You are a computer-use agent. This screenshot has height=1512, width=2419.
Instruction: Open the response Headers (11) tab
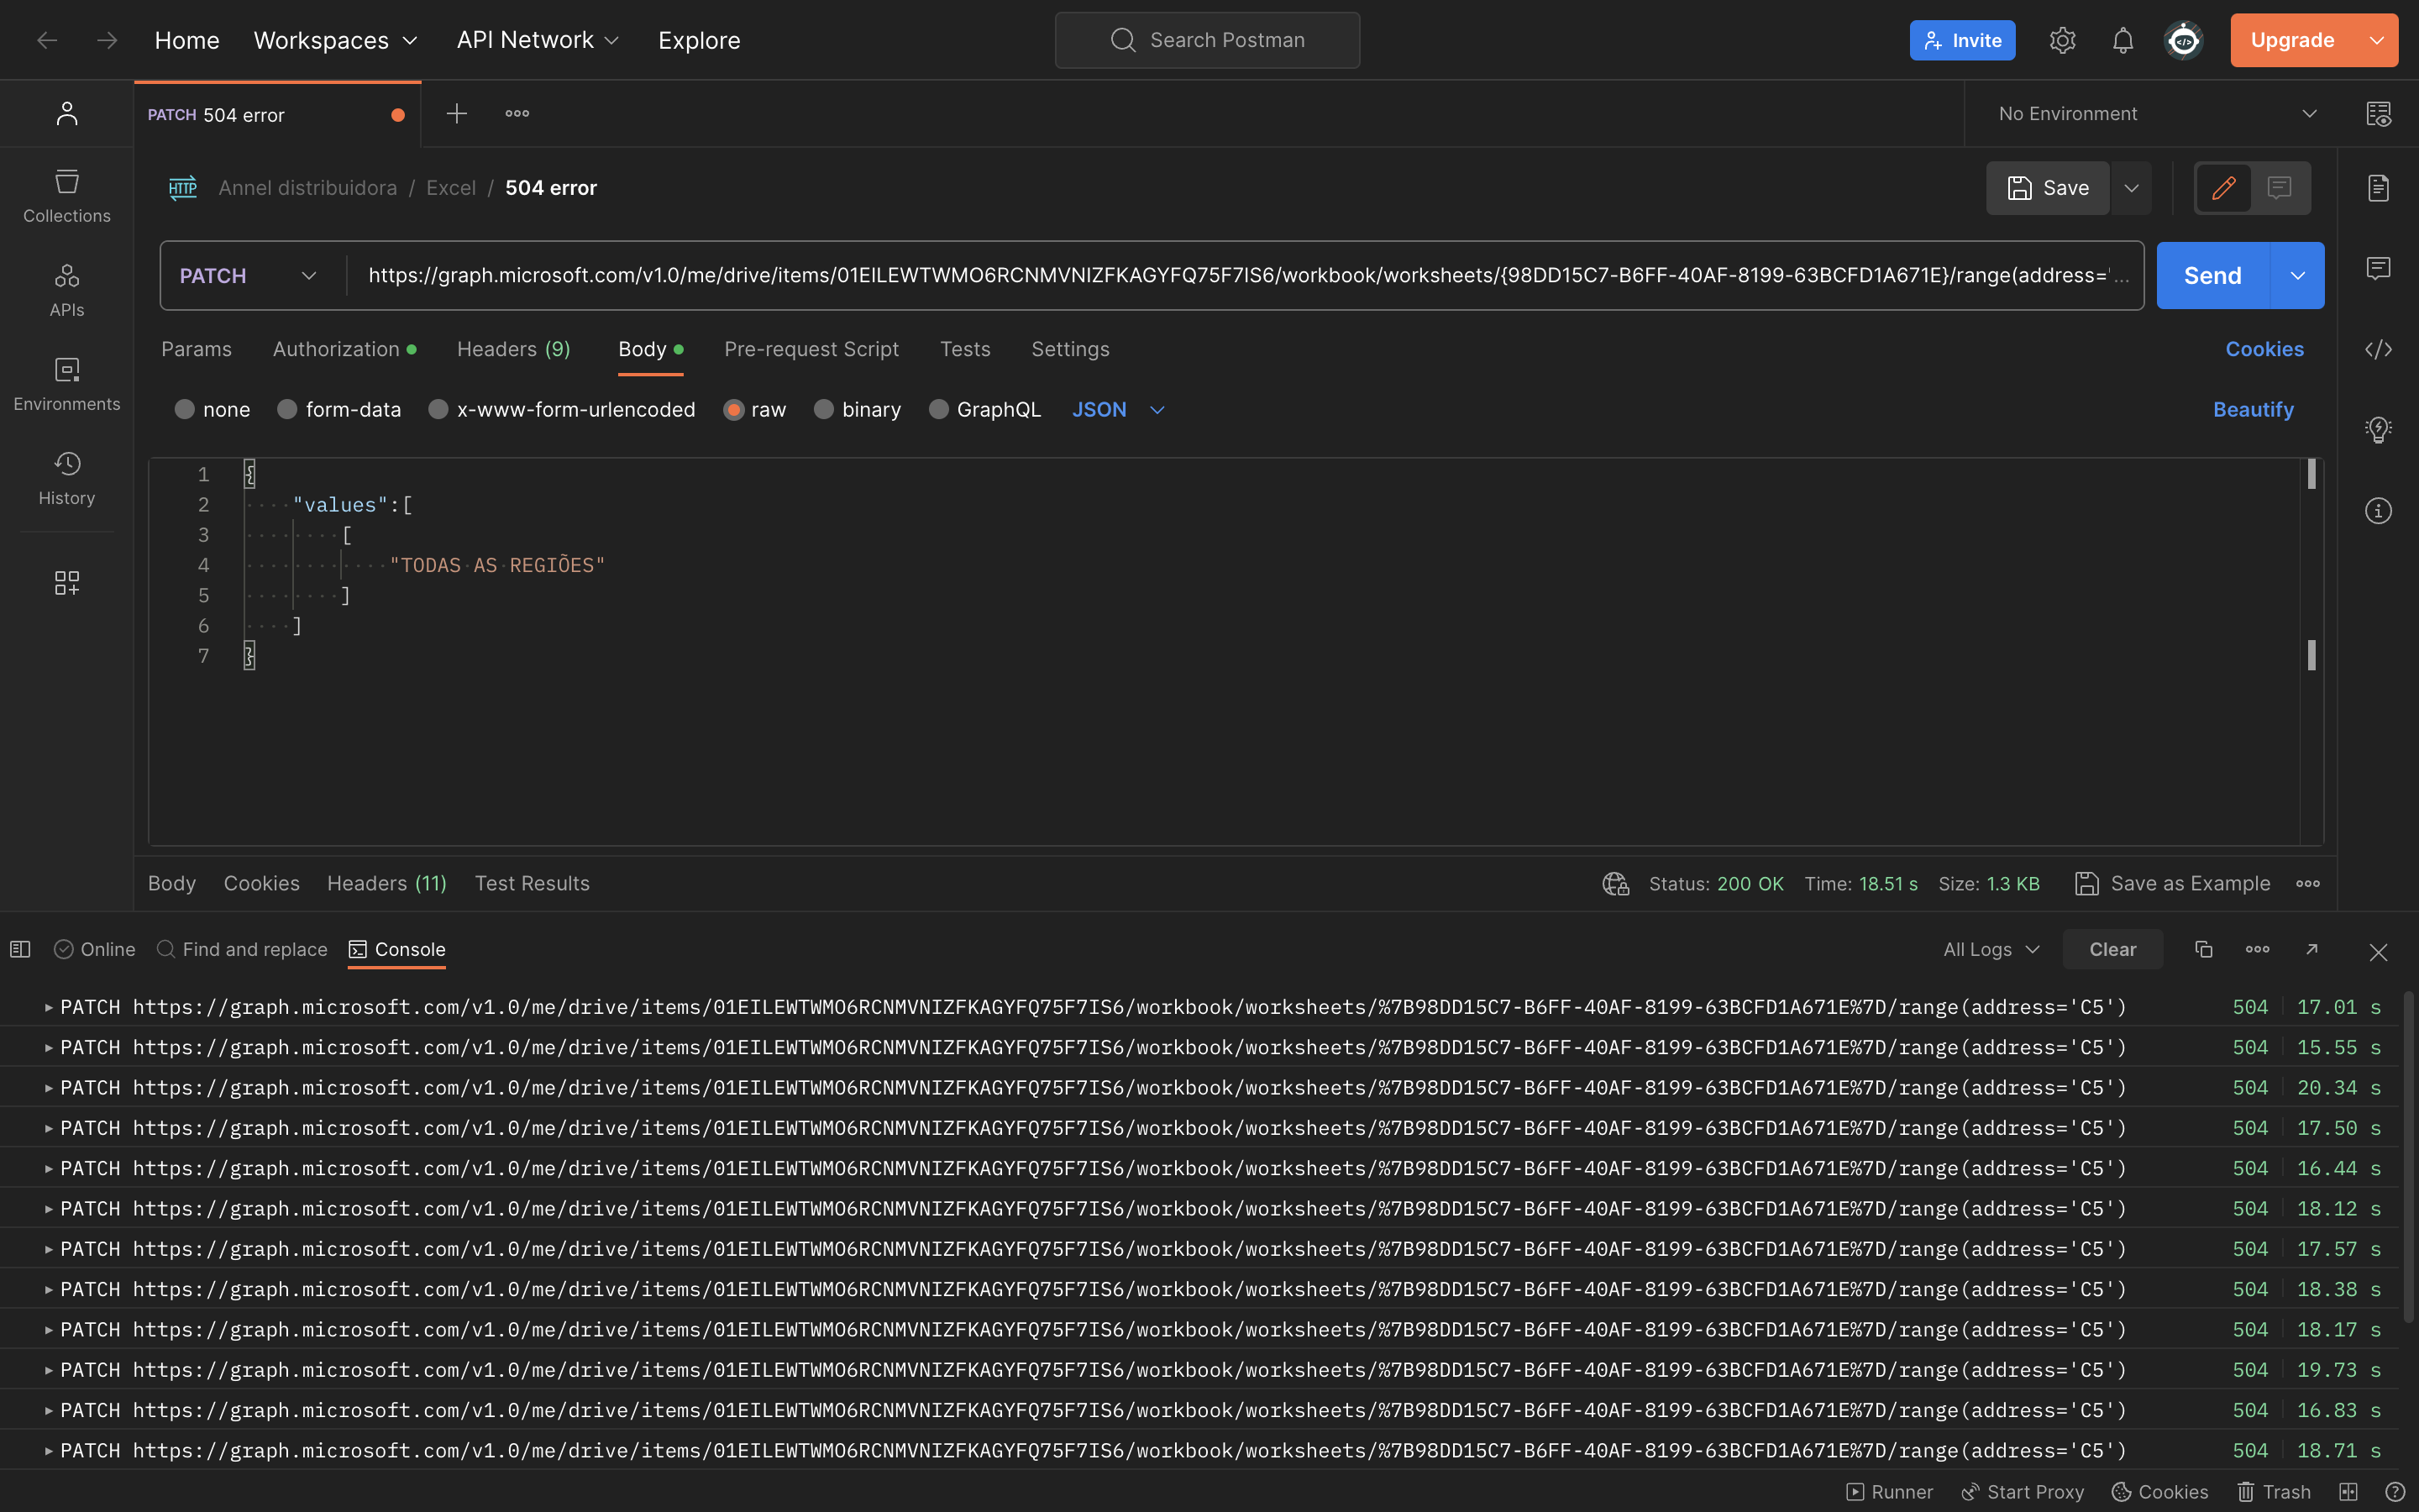click(387, 884)
